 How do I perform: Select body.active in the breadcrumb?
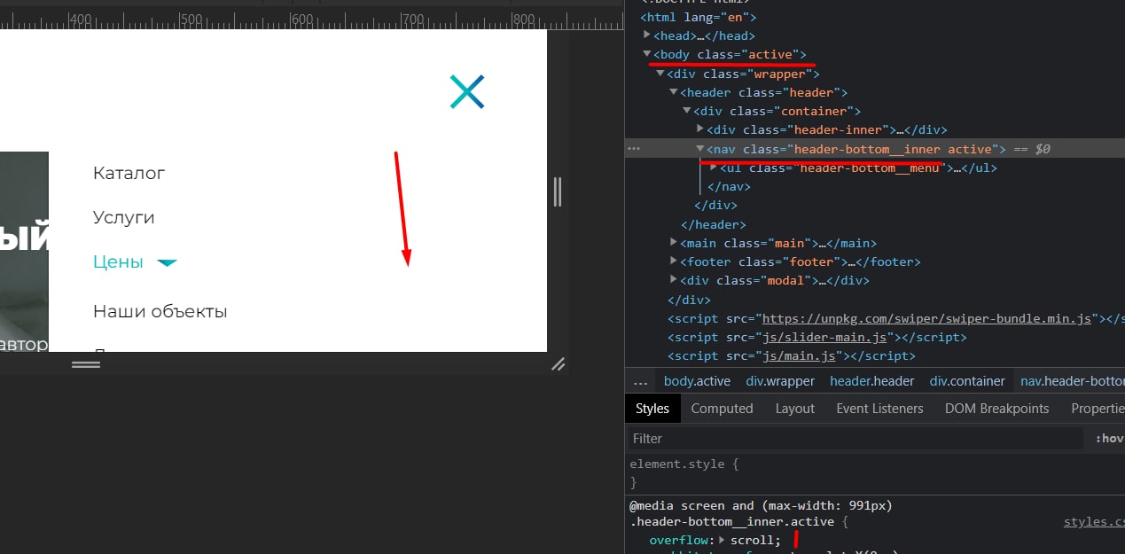(x=697, y=381)
